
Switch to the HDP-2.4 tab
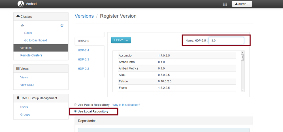coord(84,51)
